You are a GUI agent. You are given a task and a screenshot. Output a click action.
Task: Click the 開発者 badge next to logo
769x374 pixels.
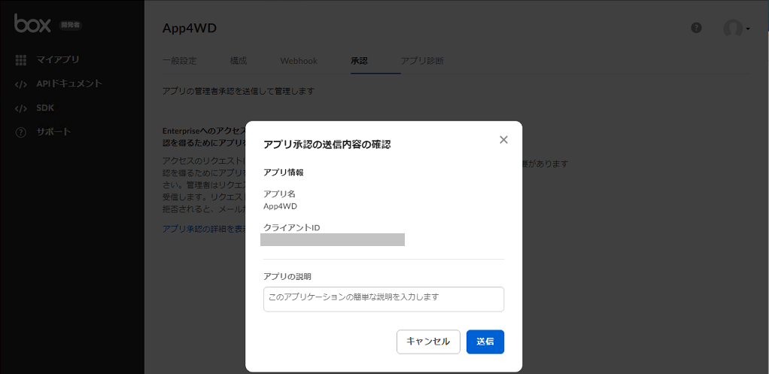pyautogui.click(x=70, y=25)
